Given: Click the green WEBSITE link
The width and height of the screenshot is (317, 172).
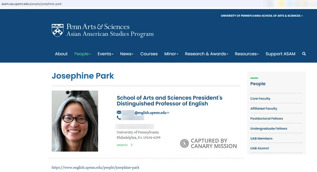Looking at the screenshot, I should [x=122, y=145].
